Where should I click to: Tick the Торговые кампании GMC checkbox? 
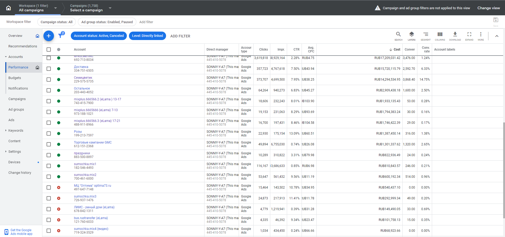coord(49,144)
